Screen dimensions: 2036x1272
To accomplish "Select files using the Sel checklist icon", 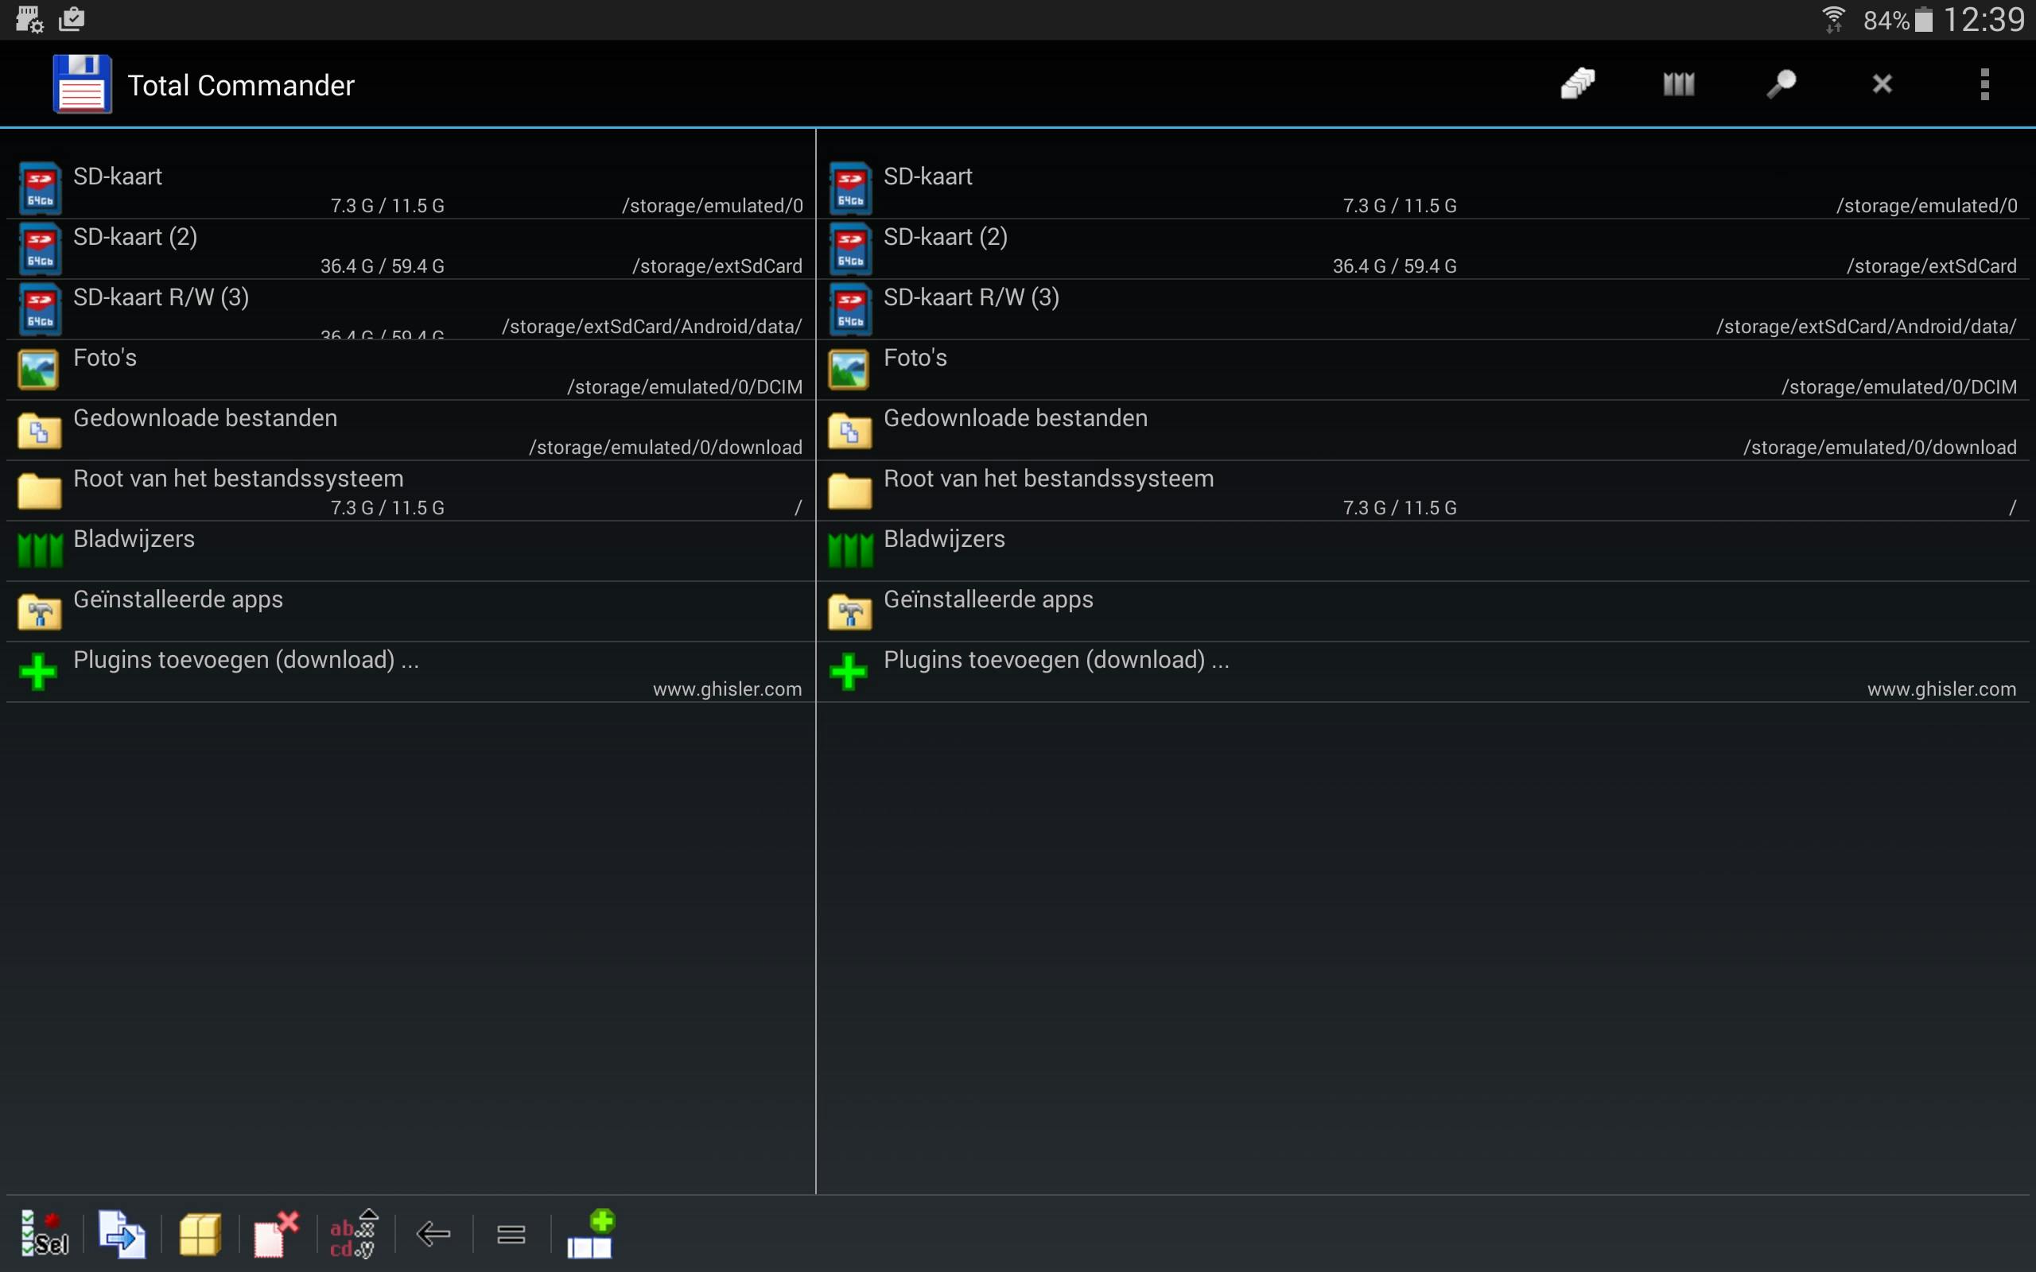I will tap(42, 1234).
